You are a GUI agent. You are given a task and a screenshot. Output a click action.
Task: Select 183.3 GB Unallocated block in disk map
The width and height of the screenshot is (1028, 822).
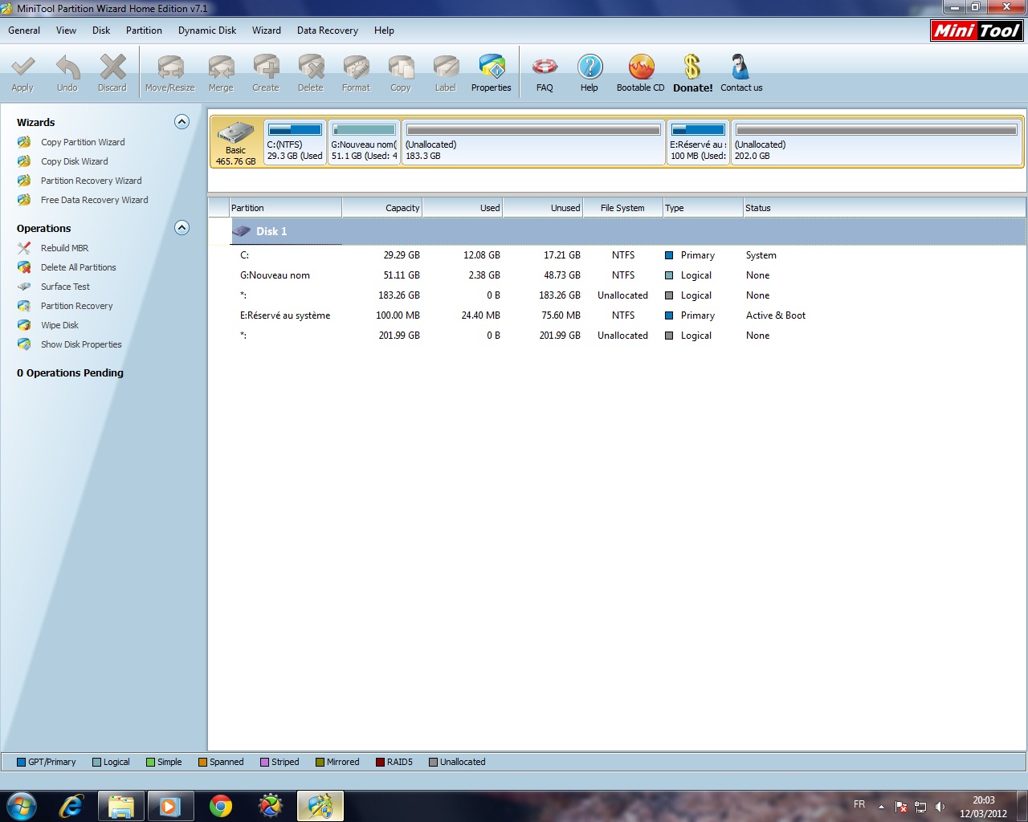pos(533,142)
